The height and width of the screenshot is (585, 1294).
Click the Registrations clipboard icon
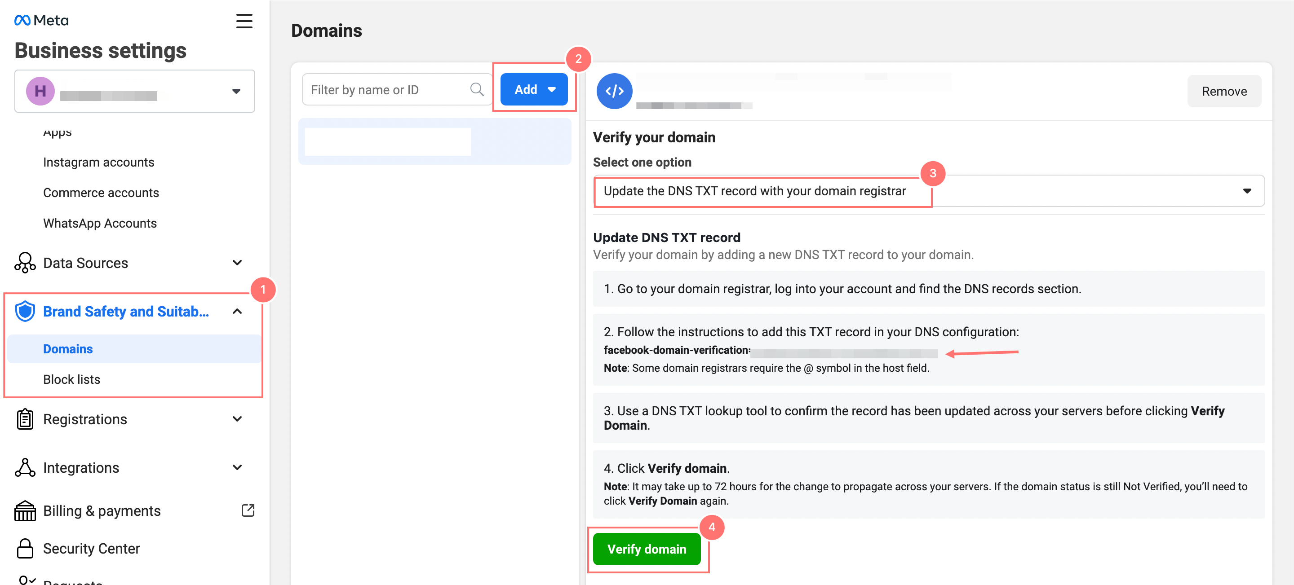(x=25, y=419)
